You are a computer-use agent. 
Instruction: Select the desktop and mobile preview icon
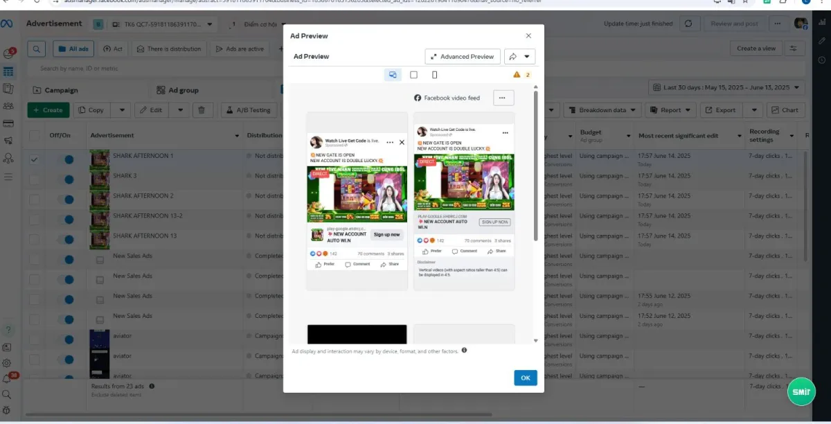393,75
